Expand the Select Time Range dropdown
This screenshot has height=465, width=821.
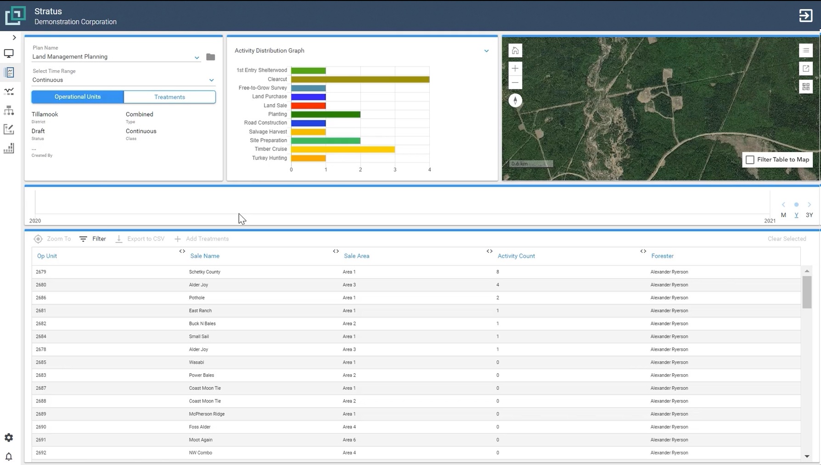point(212,80)
